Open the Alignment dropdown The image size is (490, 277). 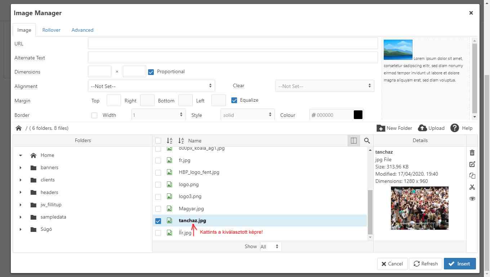pyautogui.click(x=151, y=86)
